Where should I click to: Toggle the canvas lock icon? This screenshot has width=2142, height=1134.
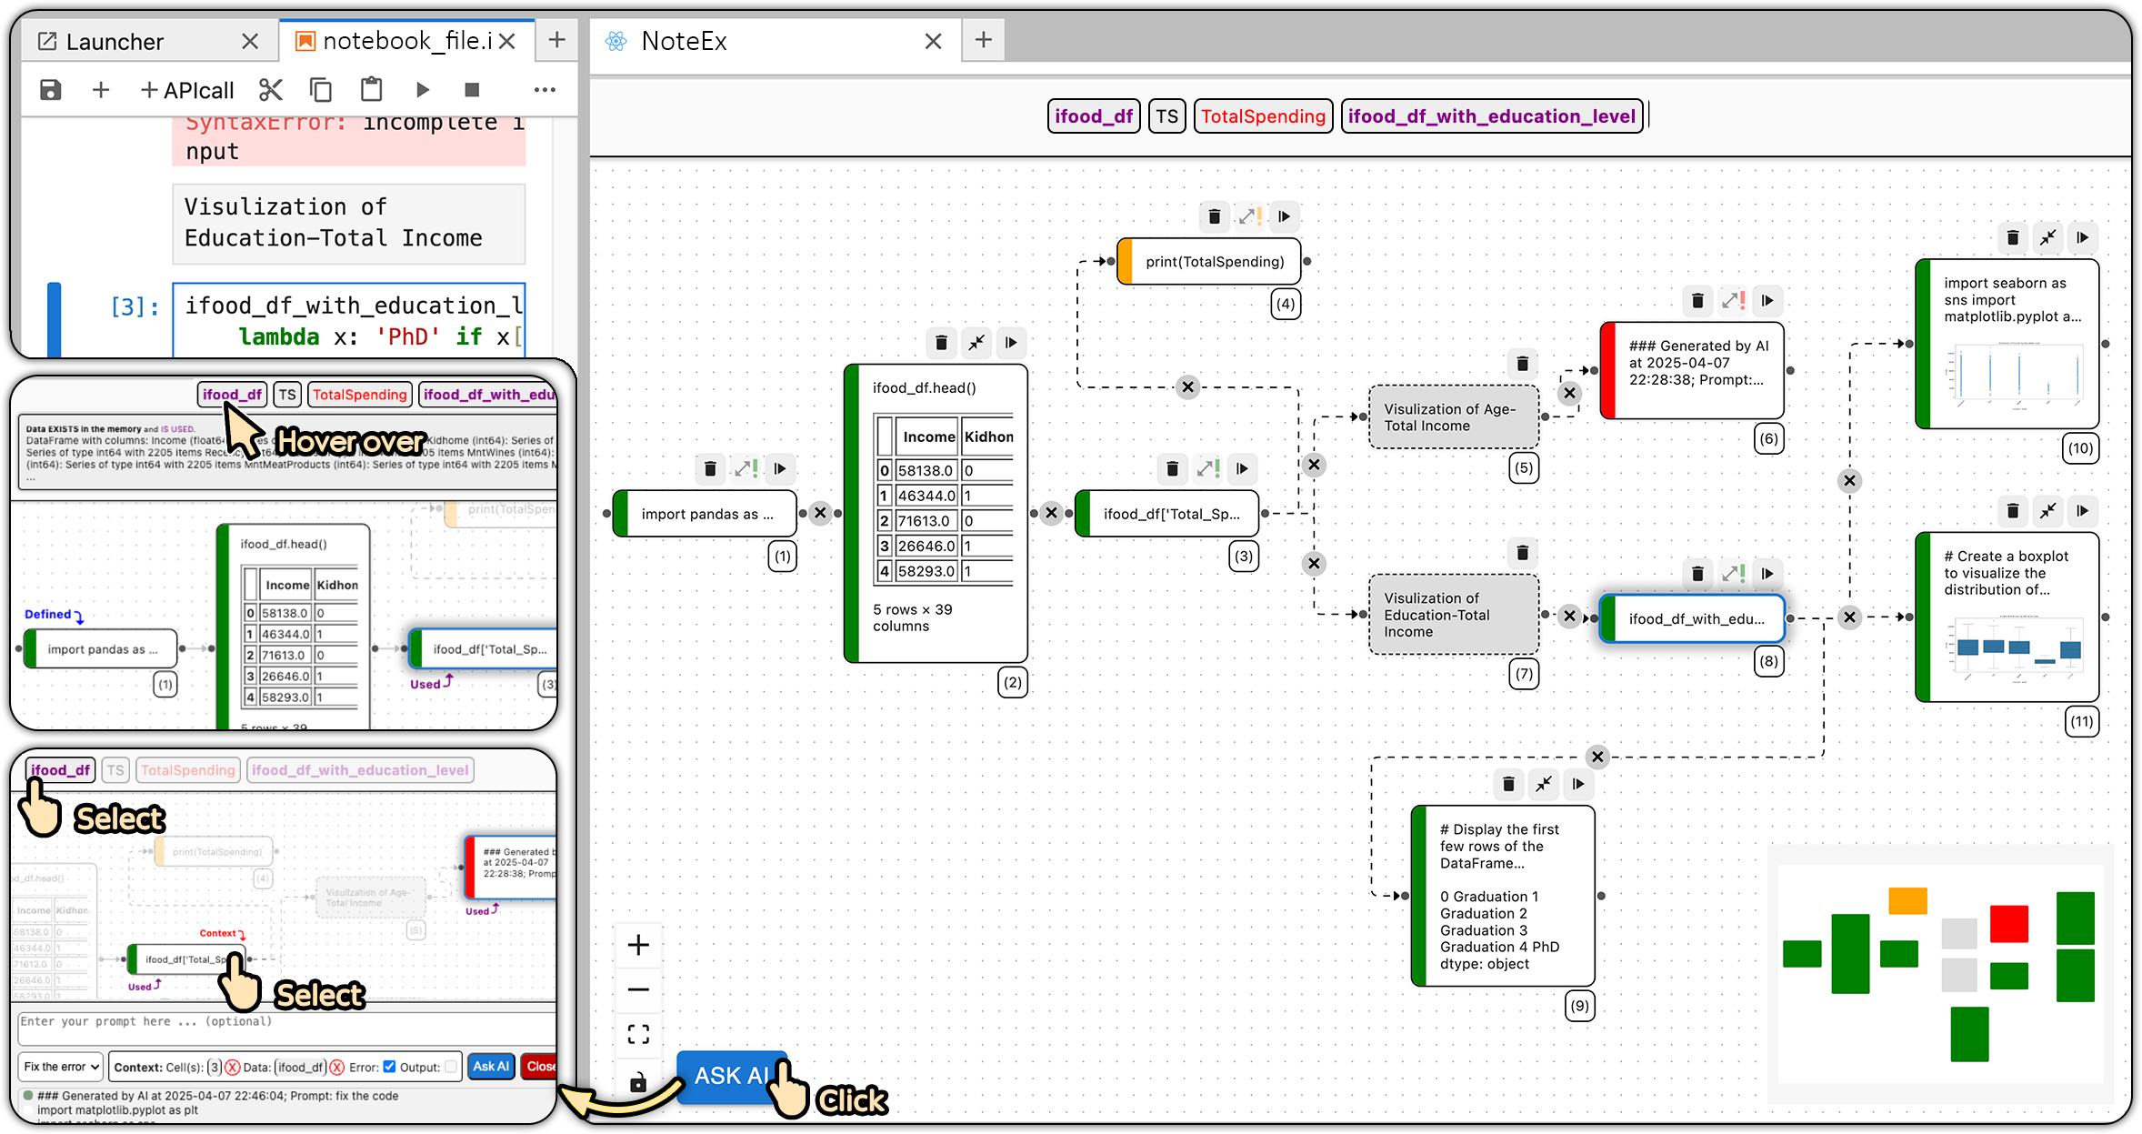coord(638,1082)
